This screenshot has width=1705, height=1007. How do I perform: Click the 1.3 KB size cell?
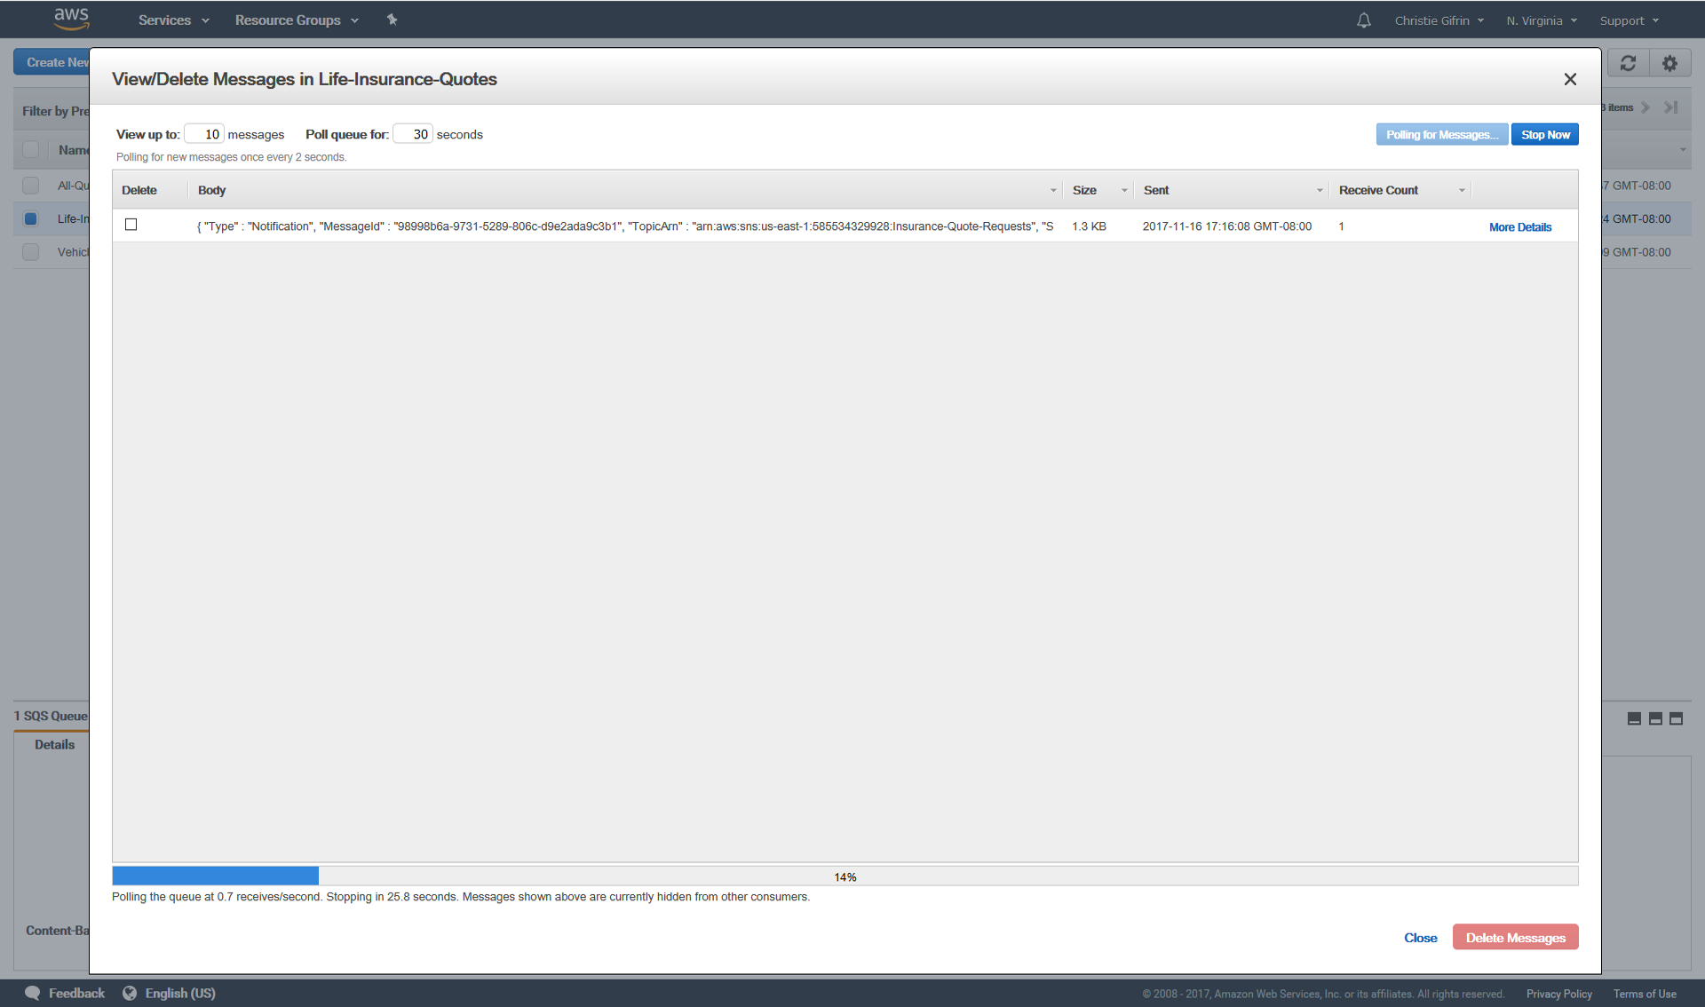point(1089,226)
